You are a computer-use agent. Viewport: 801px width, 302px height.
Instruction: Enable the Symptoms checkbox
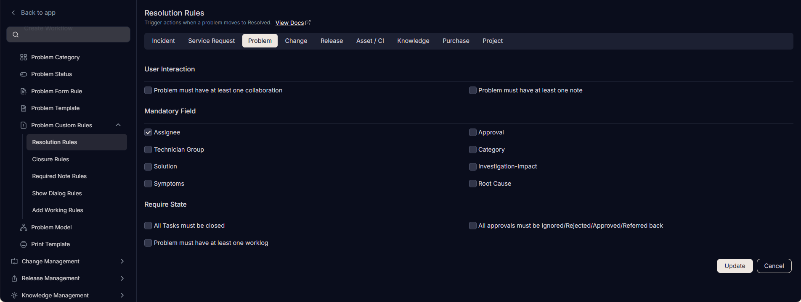click(x=148, y=184)
